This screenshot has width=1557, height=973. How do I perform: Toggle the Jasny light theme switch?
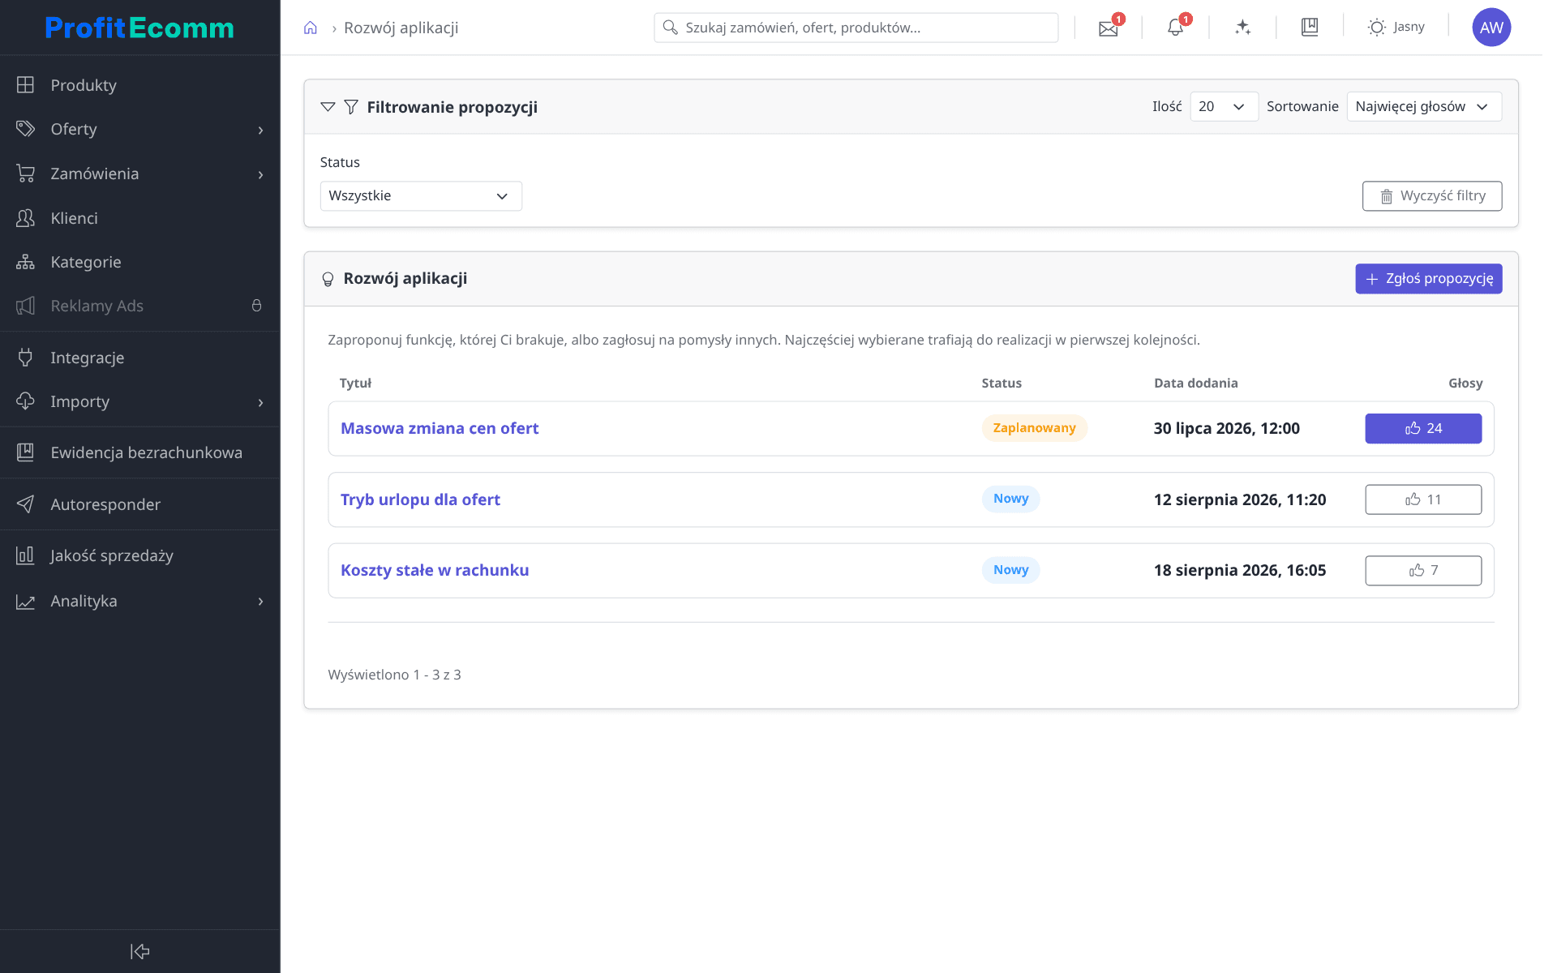coord(1396,27)
